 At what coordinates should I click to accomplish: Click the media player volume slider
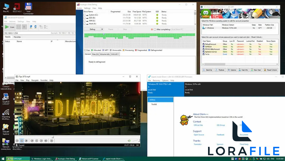136,140
